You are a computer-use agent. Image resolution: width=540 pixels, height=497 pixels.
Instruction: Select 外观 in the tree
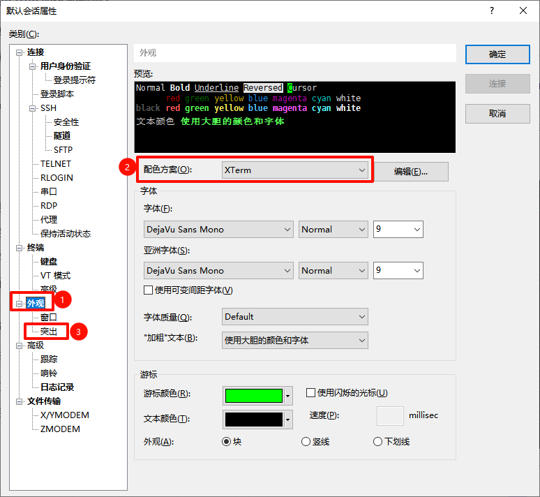(36, 304)
